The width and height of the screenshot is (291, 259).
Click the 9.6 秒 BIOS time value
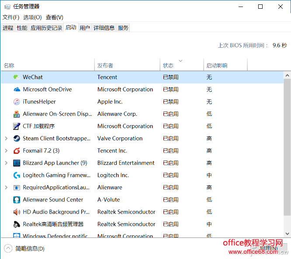[x=280, y=45]
